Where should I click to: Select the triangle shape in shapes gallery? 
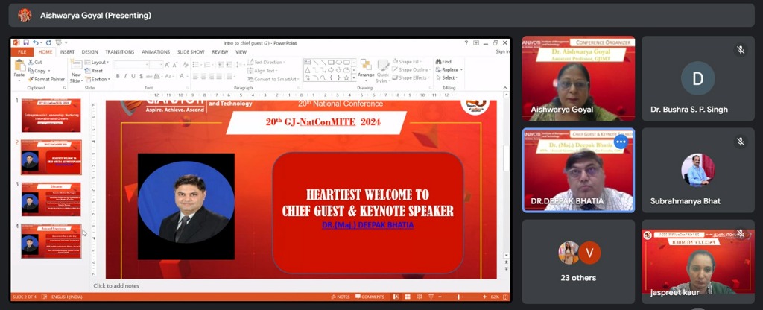[x=308, y=70]
